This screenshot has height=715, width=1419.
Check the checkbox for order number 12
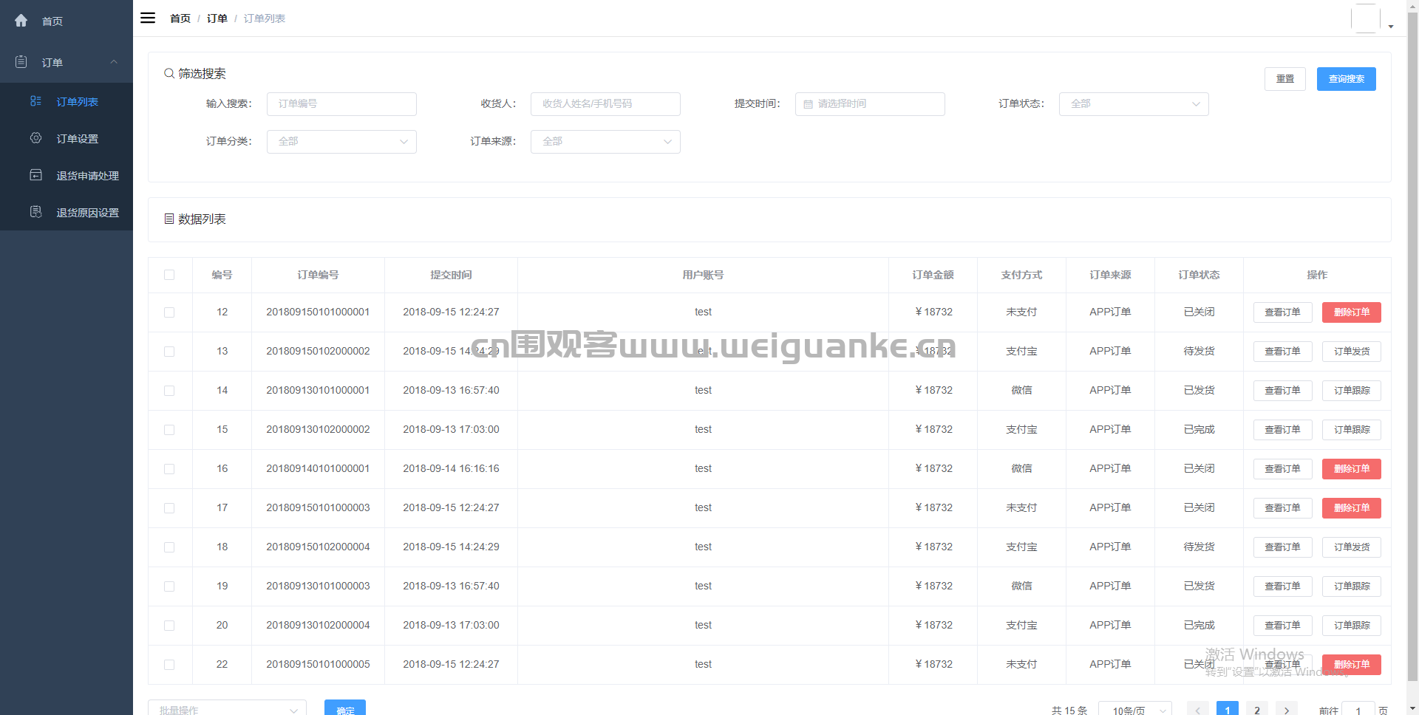pos(169,312)
